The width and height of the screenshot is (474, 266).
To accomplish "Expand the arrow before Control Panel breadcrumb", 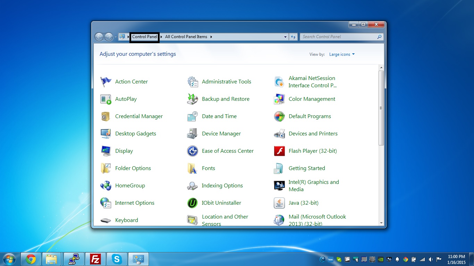I will (x=128, y=37).
